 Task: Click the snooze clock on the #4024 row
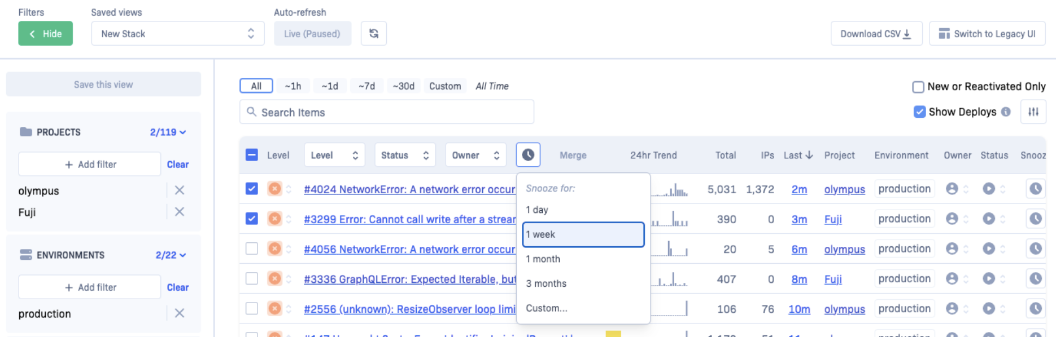tap(1035, 189)
